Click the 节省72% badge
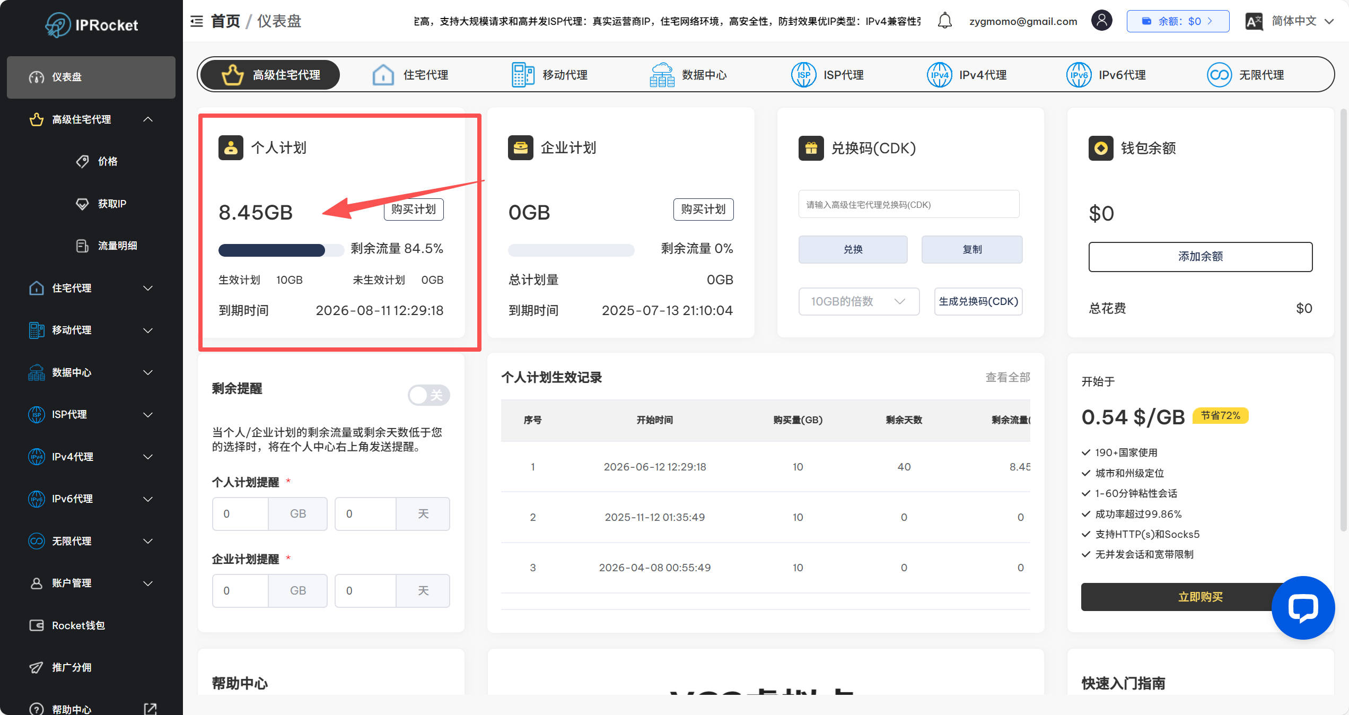Screen dimensions: 1349x715 (x=1220, y=415)
